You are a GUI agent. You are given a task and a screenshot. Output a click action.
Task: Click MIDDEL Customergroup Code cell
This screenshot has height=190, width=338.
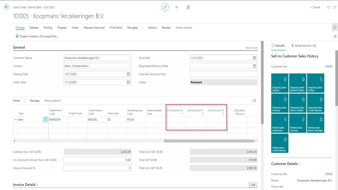[97, 120]
